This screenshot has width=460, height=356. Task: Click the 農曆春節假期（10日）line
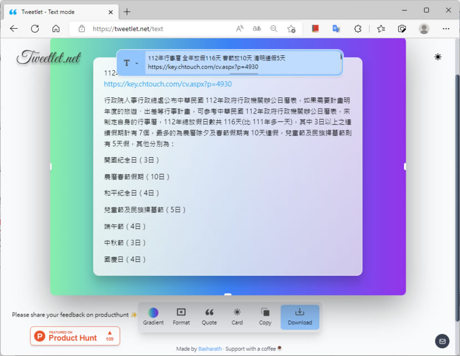[x=137, y=177]
